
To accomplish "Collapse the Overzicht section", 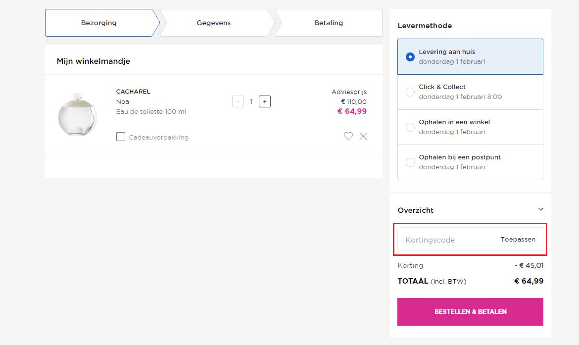I will pyautogui.click(x=540, y=209).
